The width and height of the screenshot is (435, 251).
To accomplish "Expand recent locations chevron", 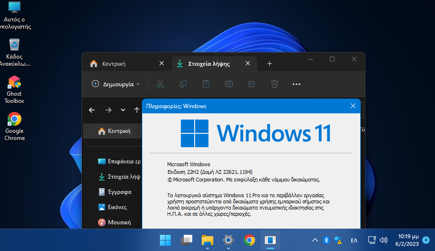I will 123,110.
